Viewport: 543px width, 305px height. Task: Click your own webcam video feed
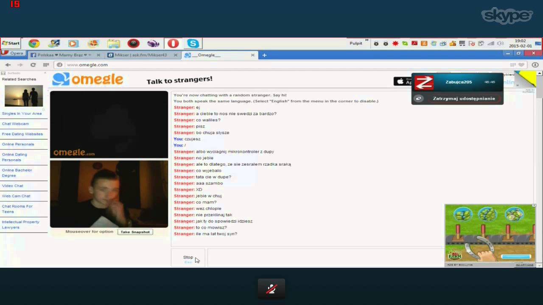pos(109,194)
